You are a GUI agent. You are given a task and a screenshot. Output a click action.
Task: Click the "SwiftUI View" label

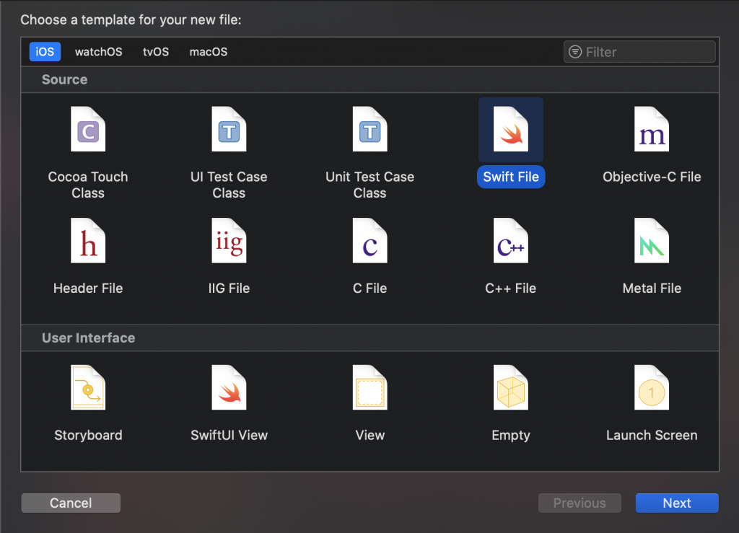coord(229,435)
